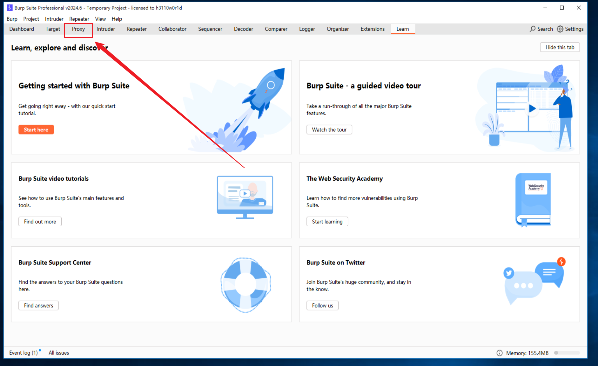Viewport: 598px width, 366px height.
Task: Switch to the Decoder tab
Action: (x=244, y=29)
